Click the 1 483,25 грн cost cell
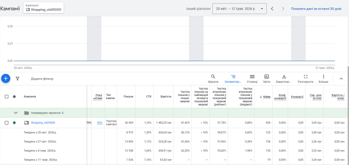Screen dimensions: 349x165 [164, 123]
